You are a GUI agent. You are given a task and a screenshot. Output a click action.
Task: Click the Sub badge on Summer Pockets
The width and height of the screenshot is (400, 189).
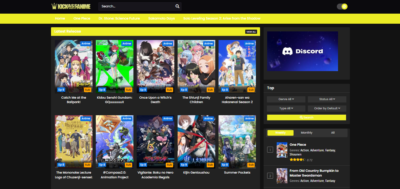pos(251,165)
